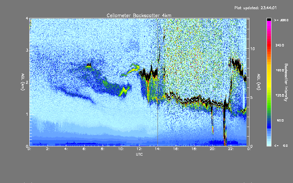Screen dimensions: 293x183
Task: Click the 'AGL (km)' left axis label
Action: click(x=23, y=82)
